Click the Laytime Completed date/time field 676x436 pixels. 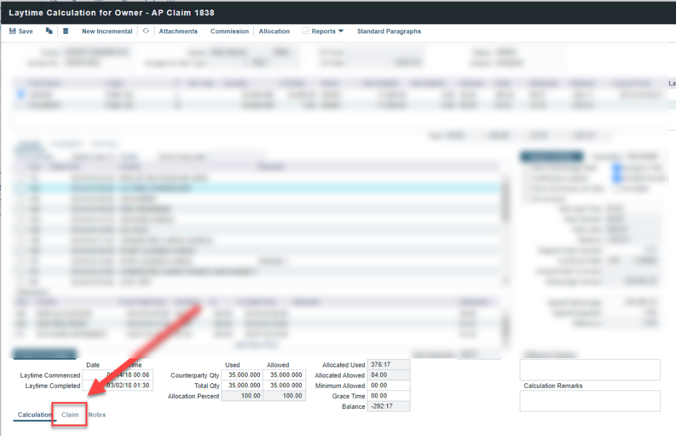118,385
